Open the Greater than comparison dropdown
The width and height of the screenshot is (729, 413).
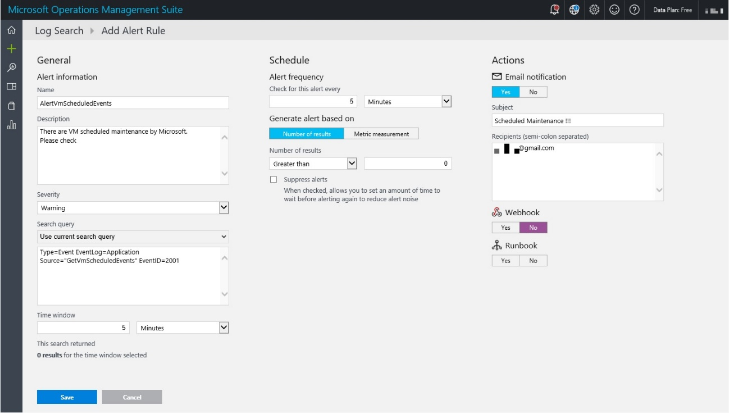click(x=313, y=164)
